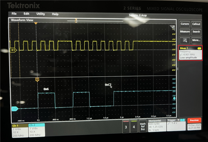Open the Help menu
The width and height of the screenshot is (208, 142).
click(55, 14)
